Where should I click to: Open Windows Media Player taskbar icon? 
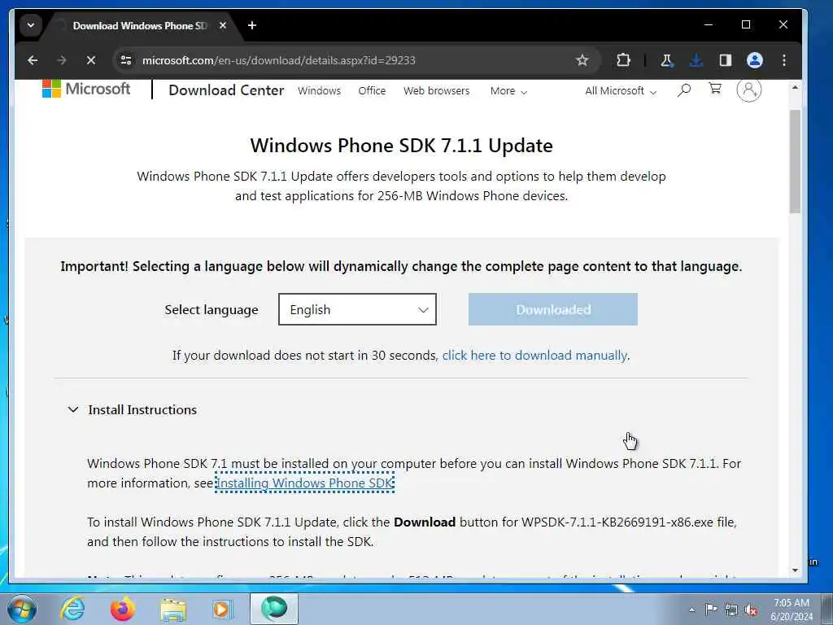(x=223, y=609)
